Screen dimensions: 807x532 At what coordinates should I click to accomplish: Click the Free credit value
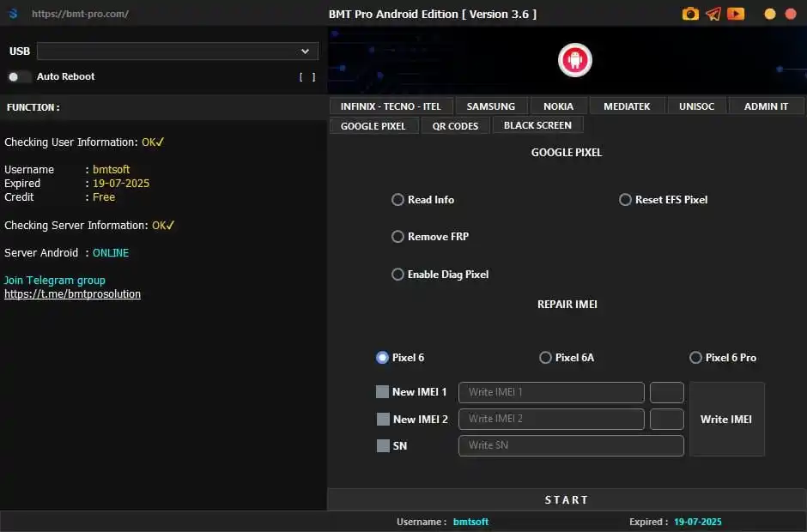104,197
